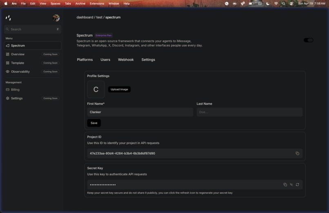329x213 pixels.
Task: Select Spectrum in the sidebar menu
Action: click(33, 46)
